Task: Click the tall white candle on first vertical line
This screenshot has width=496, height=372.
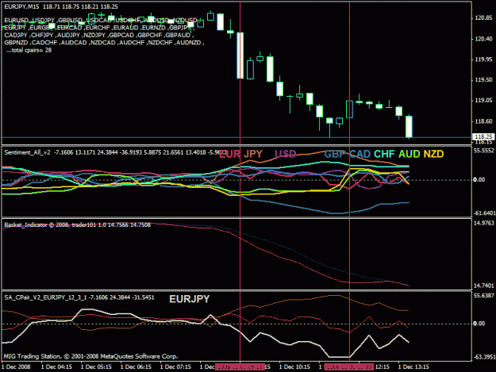Action: (x=240, y=56)
